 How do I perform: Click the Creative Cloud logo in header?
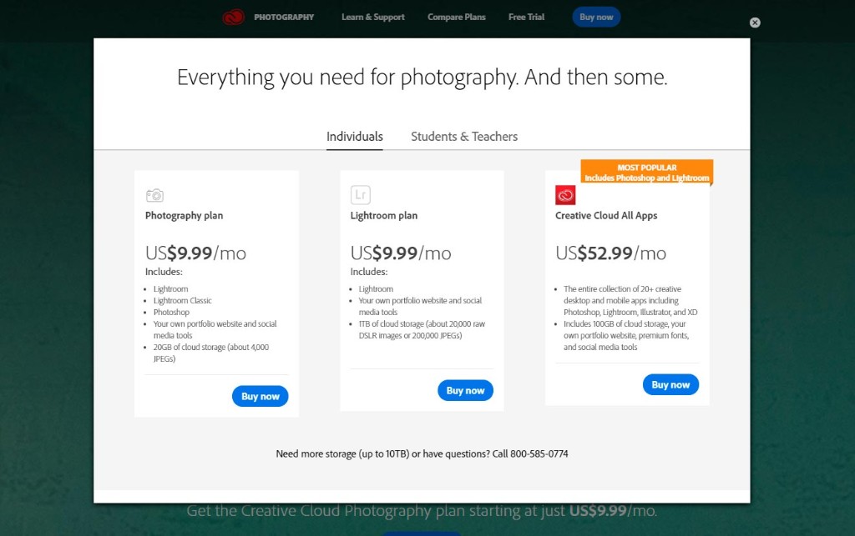click(233, 18)
